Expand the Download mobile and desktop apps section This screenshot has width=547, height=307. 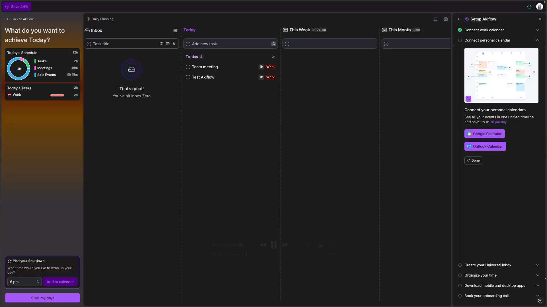538,285
